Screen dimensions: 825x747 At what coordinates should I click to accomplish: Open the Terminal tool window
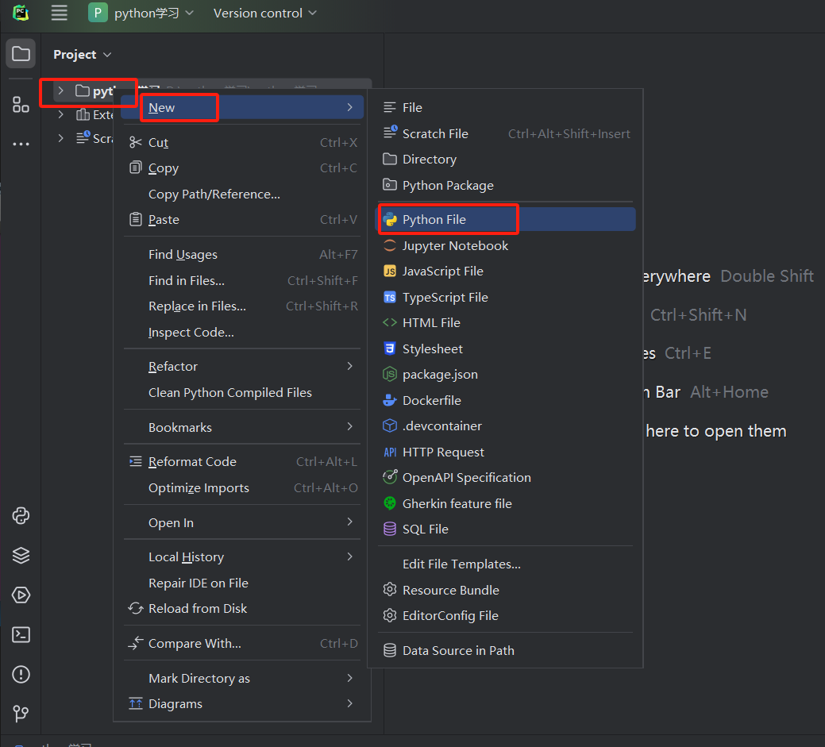click(21, 634)
